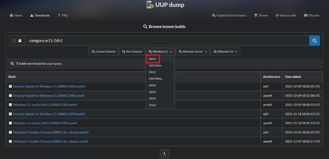Open Insider Preview 28000.1 br_release amd64
The height and width of the screenshot is (159, 329).
[x=51, y=132]
